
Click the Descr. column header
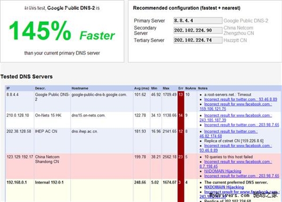pyautogui.click(x=40, y=88)
